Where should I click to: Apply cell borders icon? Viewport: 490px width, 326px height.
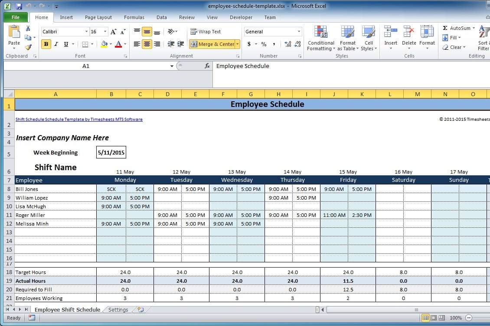85,44
